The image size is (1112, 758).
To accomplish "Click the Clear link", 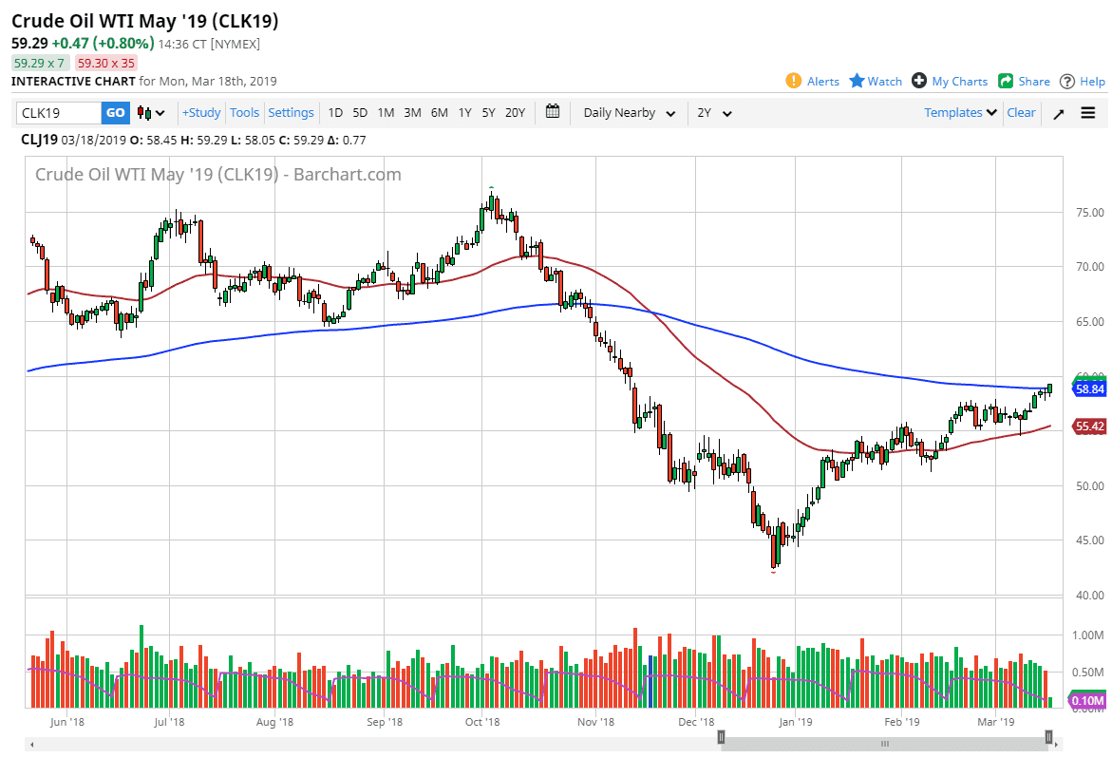I will pos(1021,112).
